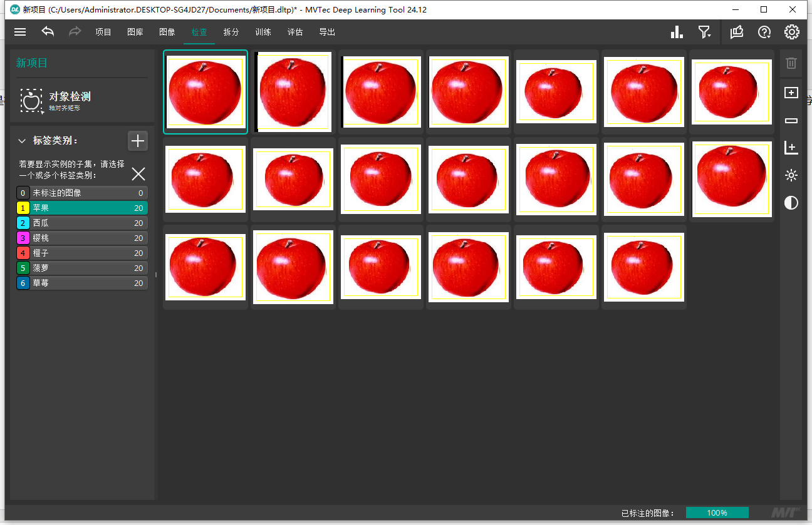Click the shrink thumbnails minus icon
The image size is (812, 525).
pos(791,121)
